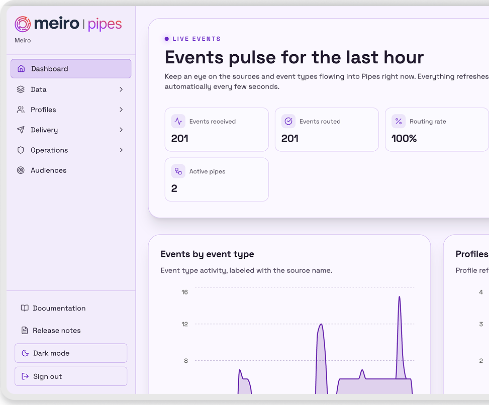Click the Meiro Pipes logo icon
Screen dimensions: 489x405
23,24
